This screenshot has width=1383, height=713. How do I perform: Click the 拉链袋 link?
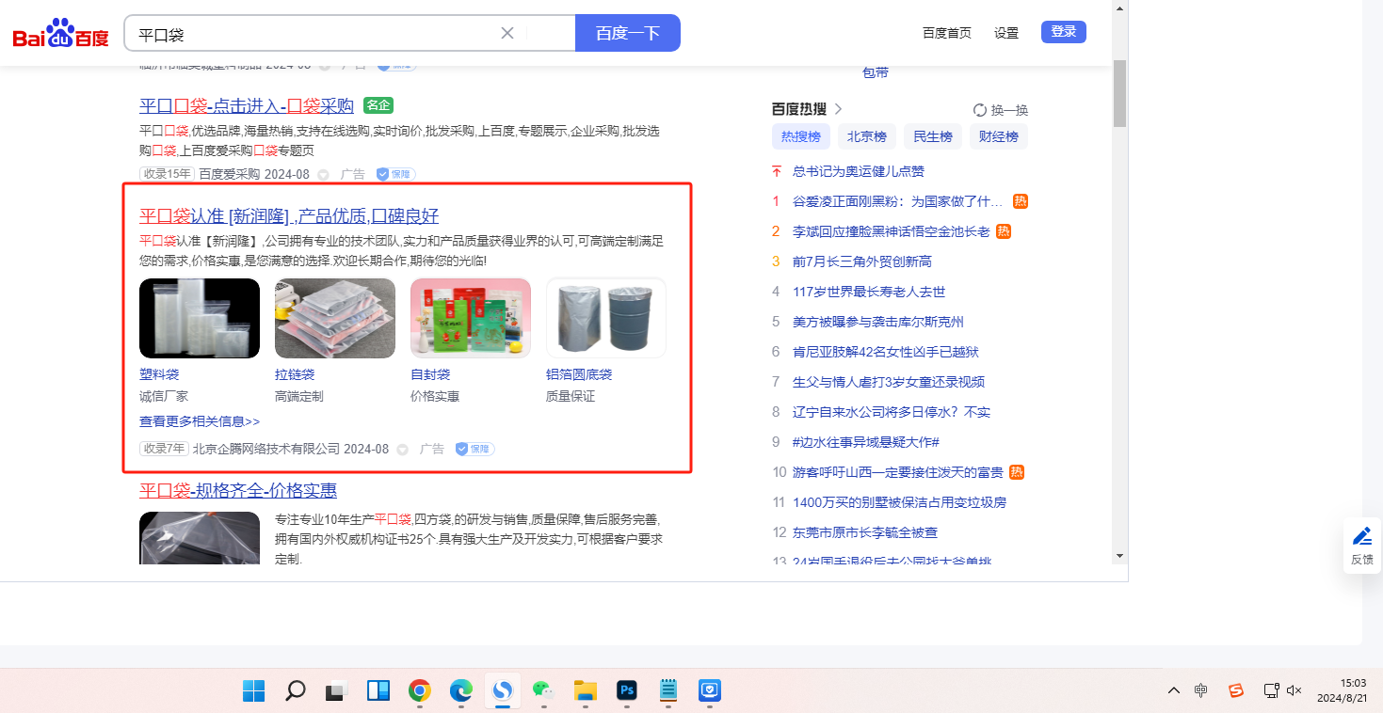(x=295, y=374)
